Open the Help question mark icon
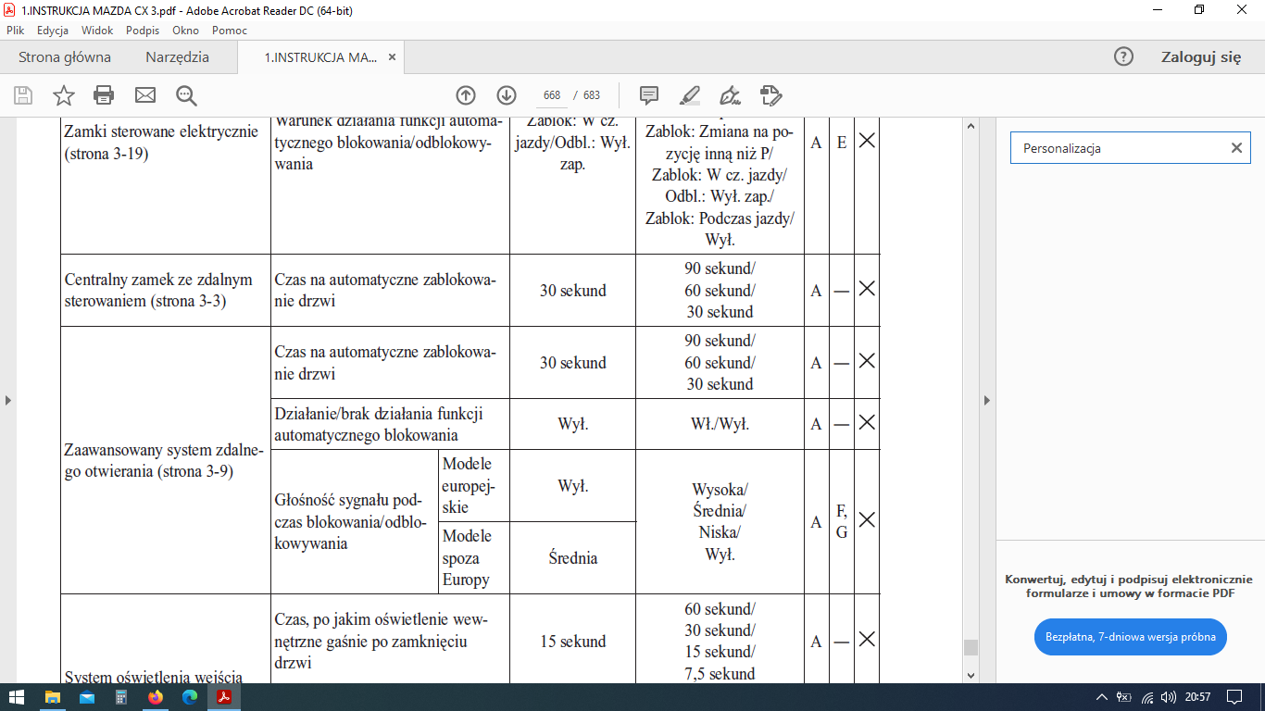This screenshot has height=711, width=1265. [1123, 56]
